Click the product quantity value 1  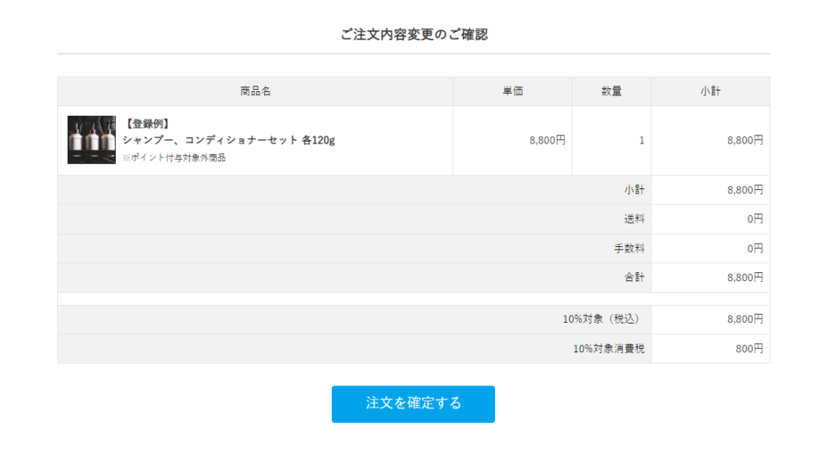(x=641, y=140)
